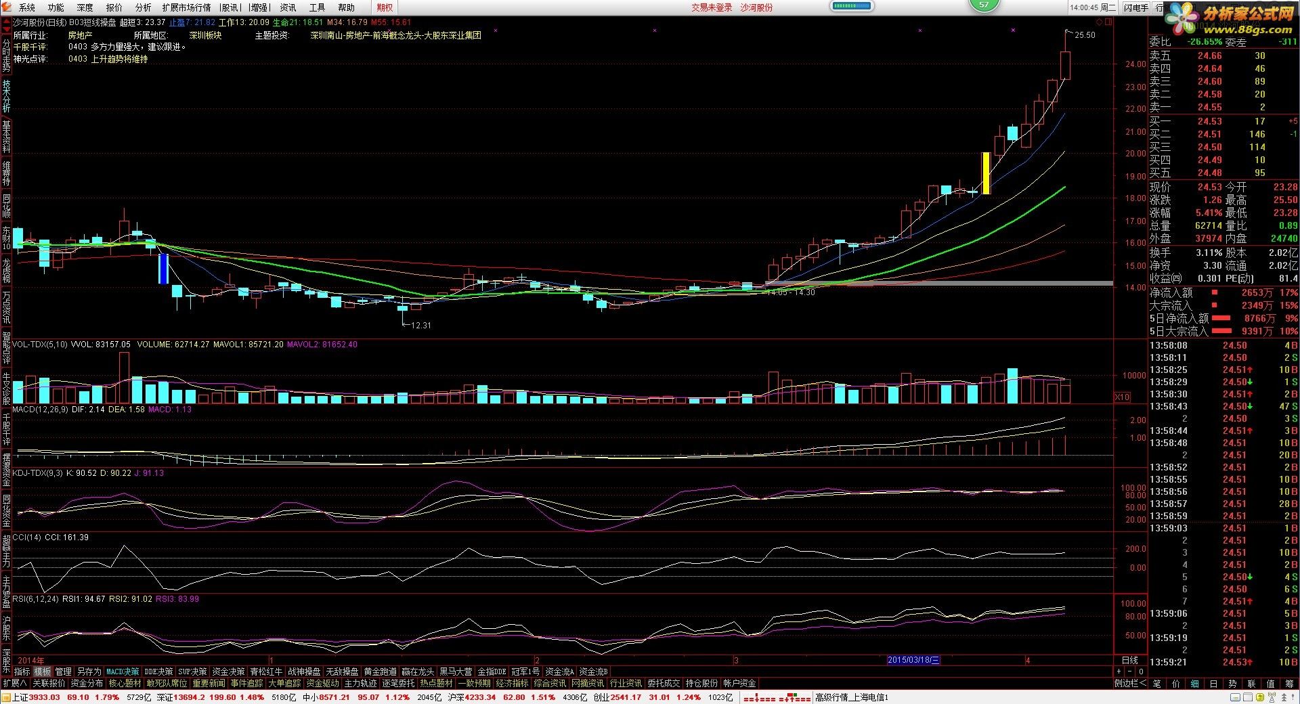Screen dimensions: 1300x704
Task: Select the MACD决策 template tab
Action: tap(123, 672)
